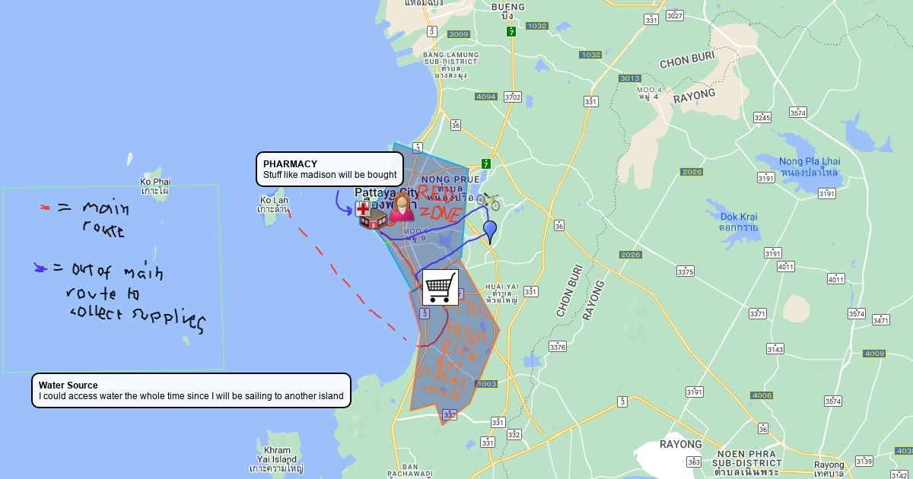
Task: Click green highway 7 shield near Nong Prue
Action: click(x=485, y=163)
